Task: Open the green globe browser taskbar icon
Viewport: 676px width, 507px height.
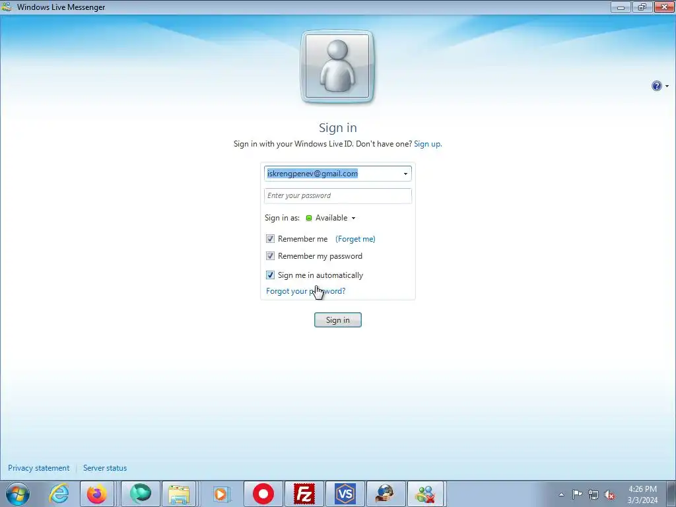Action: pos(141,494)
